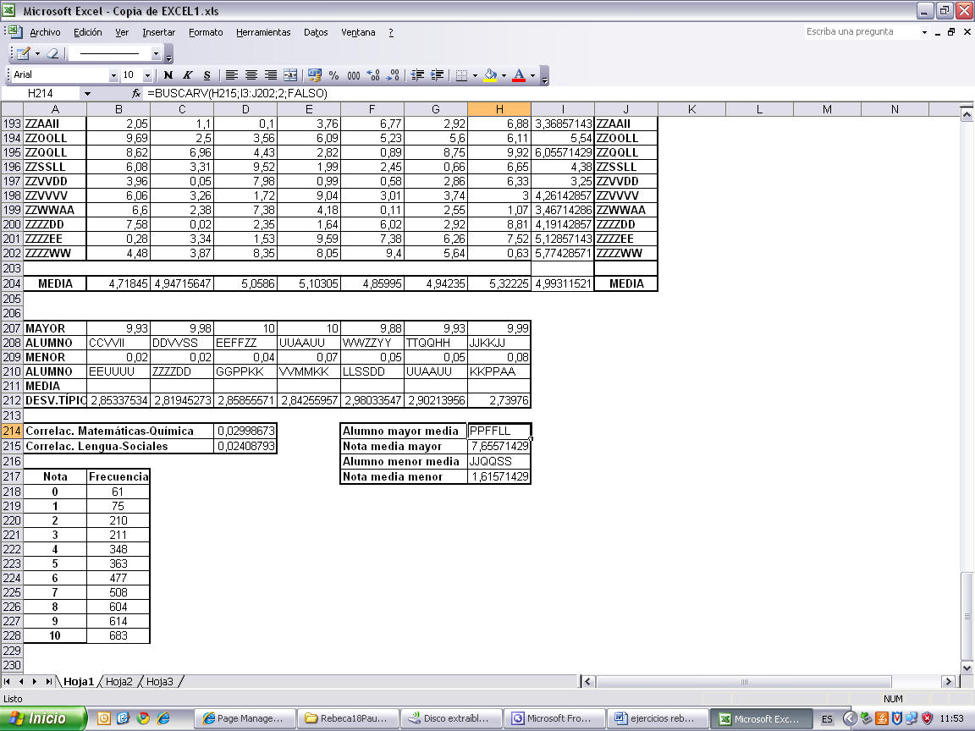The width and height of the screenshot is (975, 731).
Task: Apply currency style format
Action: [315, 75]
